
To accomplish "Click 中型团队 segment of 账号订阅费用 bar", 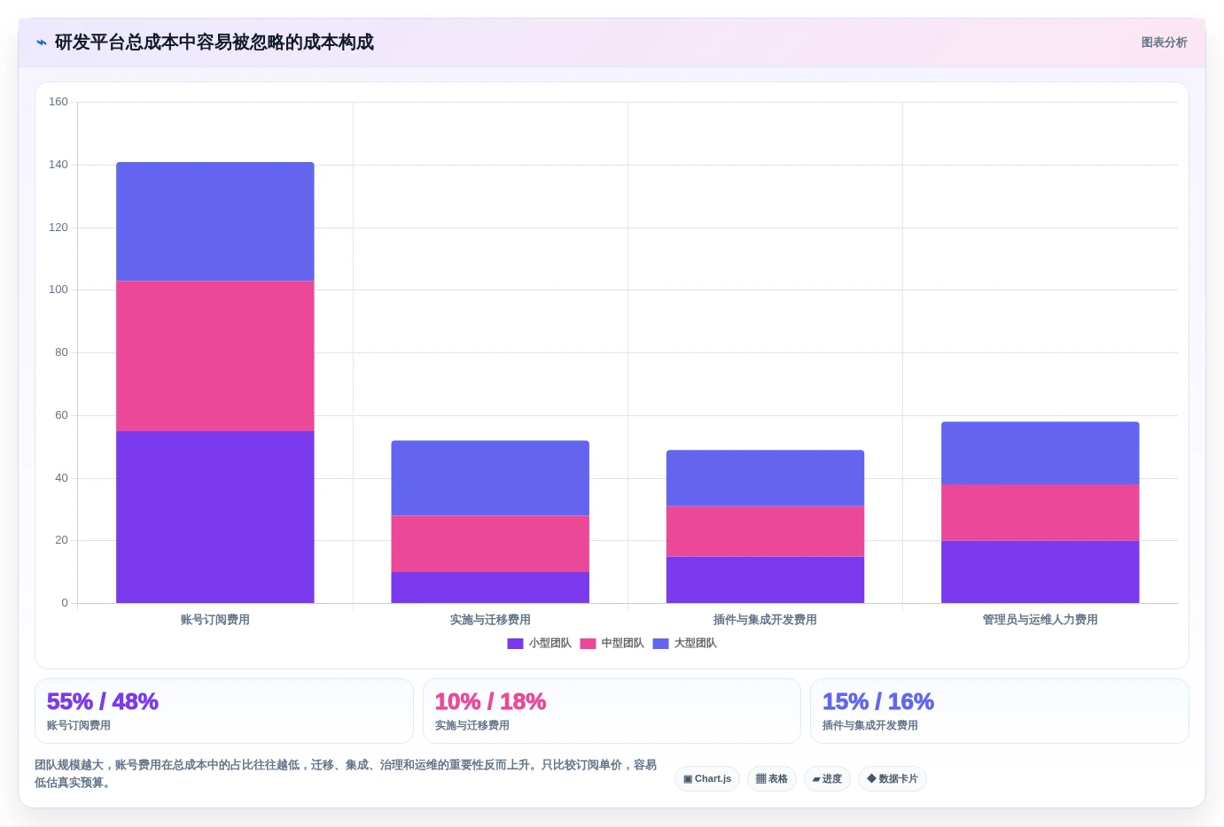I will [x=215, y=356].
